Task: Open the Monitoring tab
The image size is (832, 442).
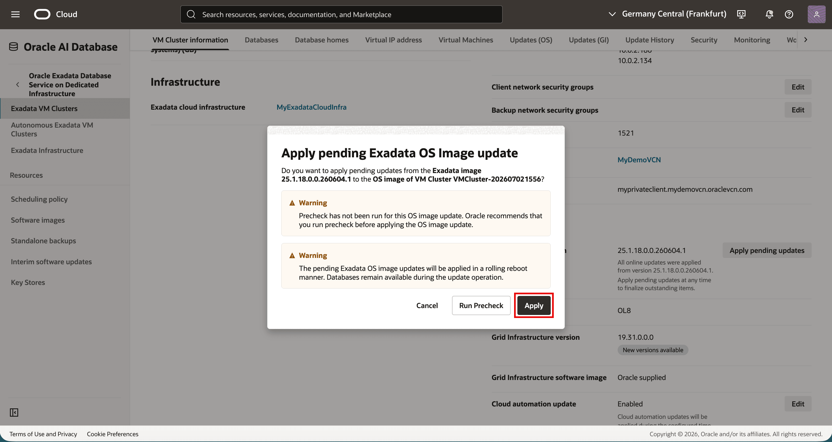Action: click(752, 40)
